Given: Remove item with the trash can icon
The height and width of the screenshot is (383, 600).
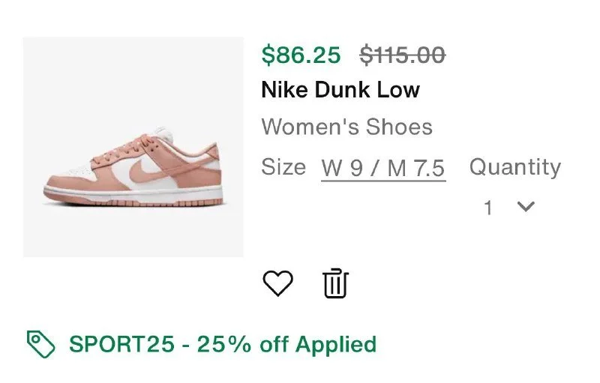Looking at the screenshot, I should [x=335, y=283].
